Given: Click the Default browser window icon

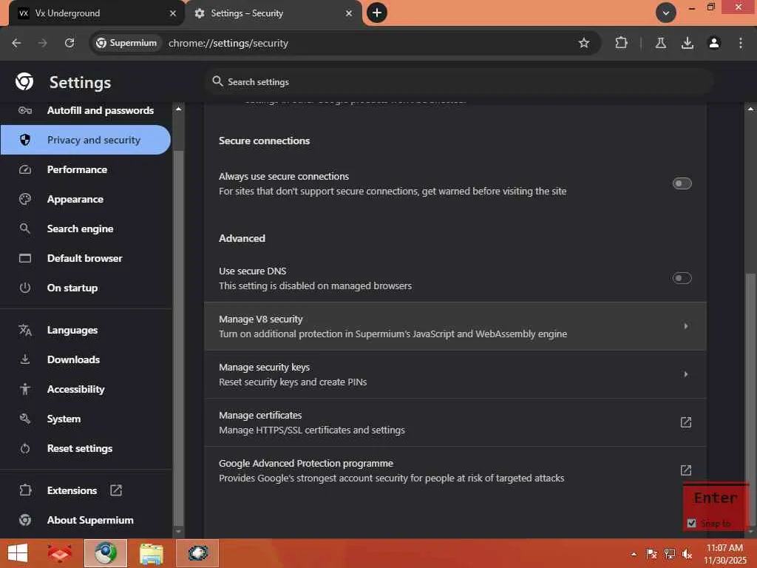Looking at the screenshot, I should pos(25,258).
